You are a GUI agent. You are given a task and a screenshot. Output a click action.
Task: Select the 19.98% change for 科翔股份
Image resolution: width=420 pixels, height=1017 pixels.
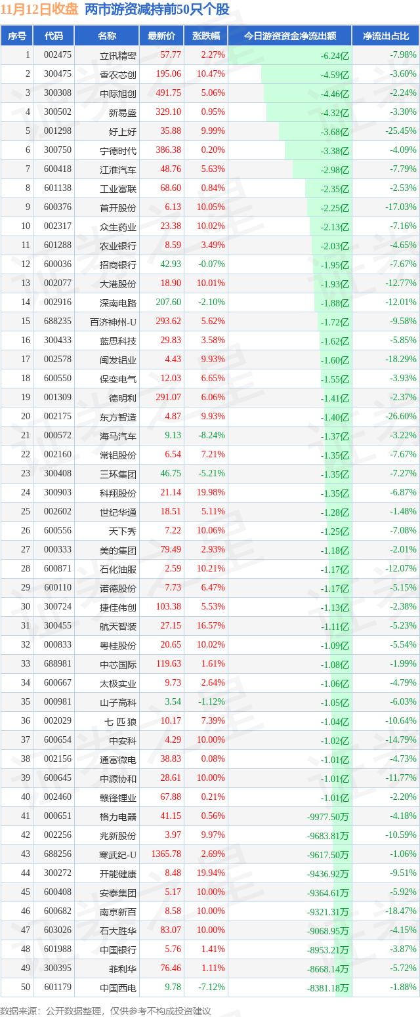click(212, 492)
